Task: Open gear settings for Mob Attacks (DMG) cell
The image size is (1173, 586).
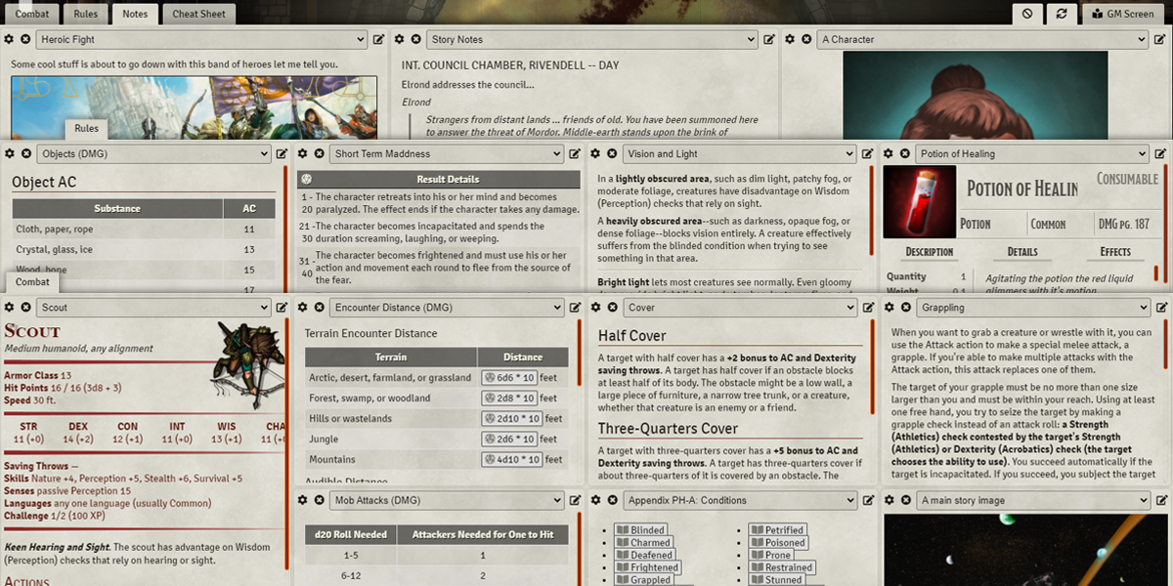Action: tap(303, 500)
